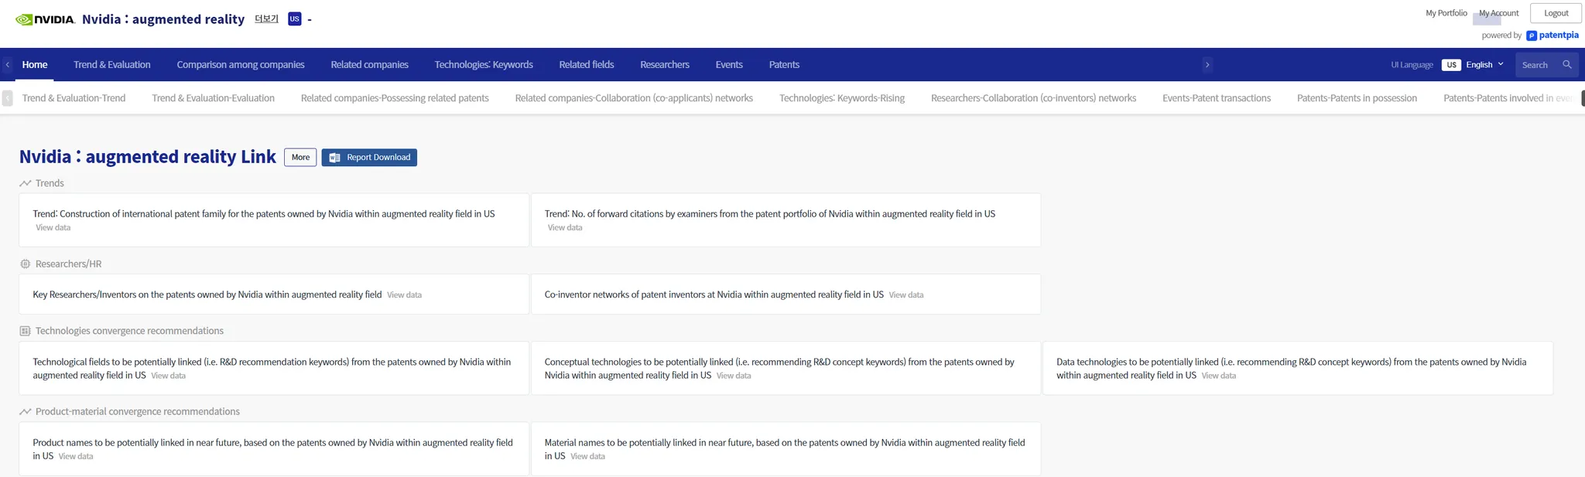Go to Trend & Evaluation-Trend sub-tab
The height and width of the screenshot is (477, 1585).
point(74,98)
